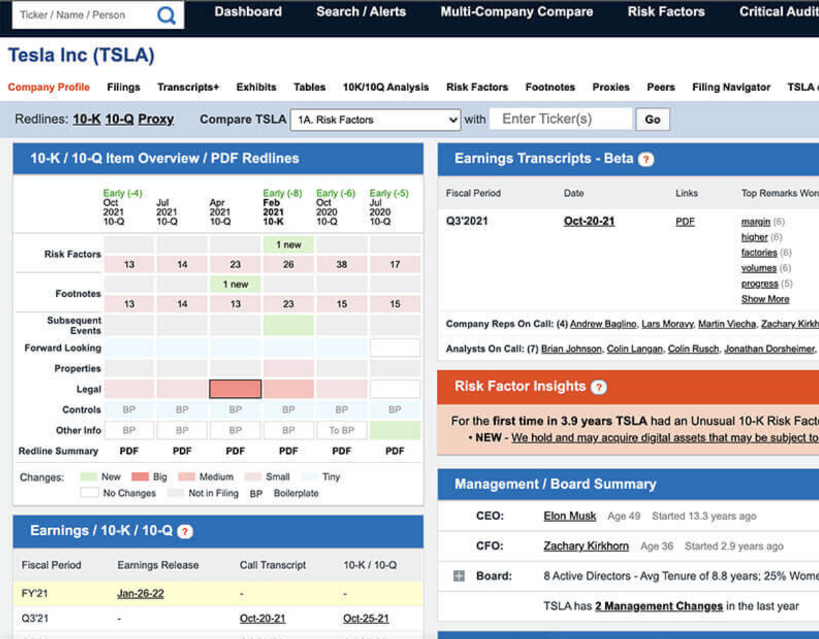This screenshot has height=639, width=819.
Task: Open Earnings Transcripts Beta help icon
Action: tap(646, 159)
